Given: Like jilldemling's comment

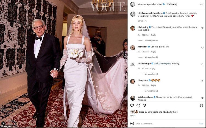Looking at the screenshot, I should 202,28.
